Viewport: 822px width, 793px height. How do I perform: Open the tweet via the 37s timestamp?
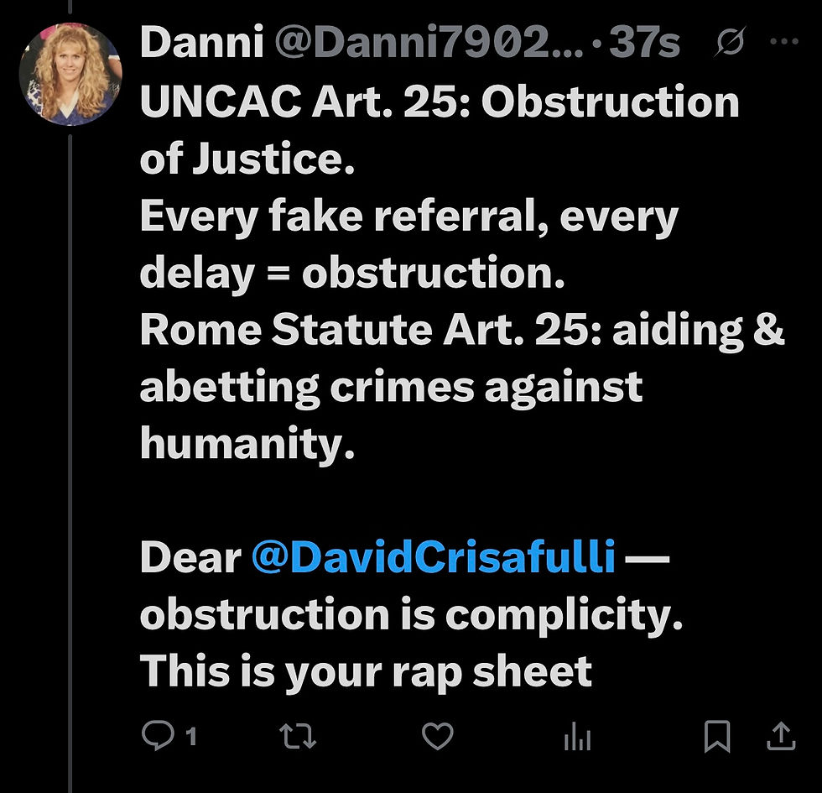point(643,44)
